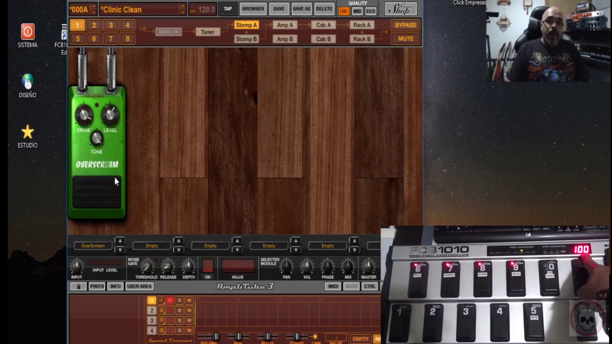Open the Custom Shop logo button
This screenshot has height=344, width=612.
401,9
